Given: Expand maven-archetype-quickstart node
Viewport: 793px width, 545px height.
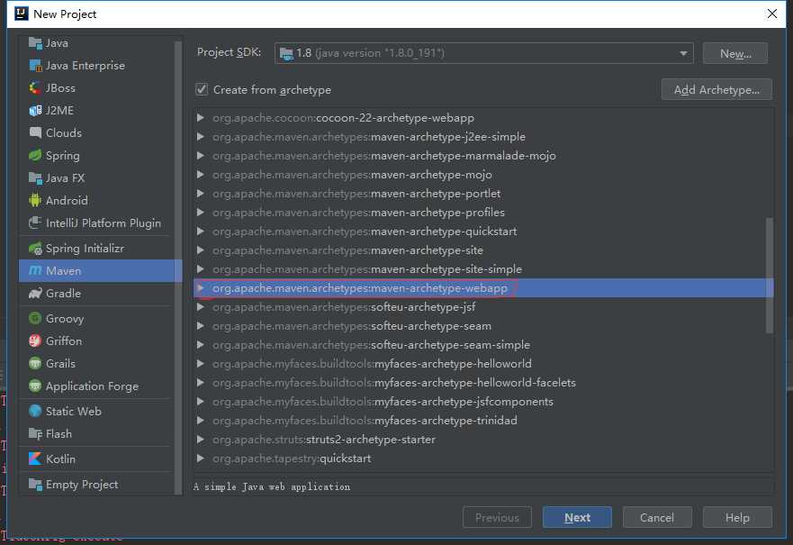Looking at the screenshot, I should point(200,232).
